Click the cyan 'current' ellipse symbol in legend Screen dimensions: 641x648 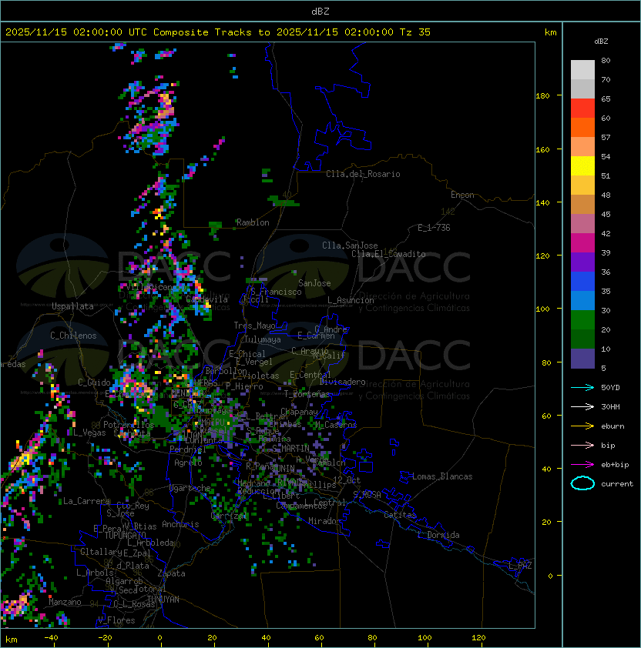(582, 483)
